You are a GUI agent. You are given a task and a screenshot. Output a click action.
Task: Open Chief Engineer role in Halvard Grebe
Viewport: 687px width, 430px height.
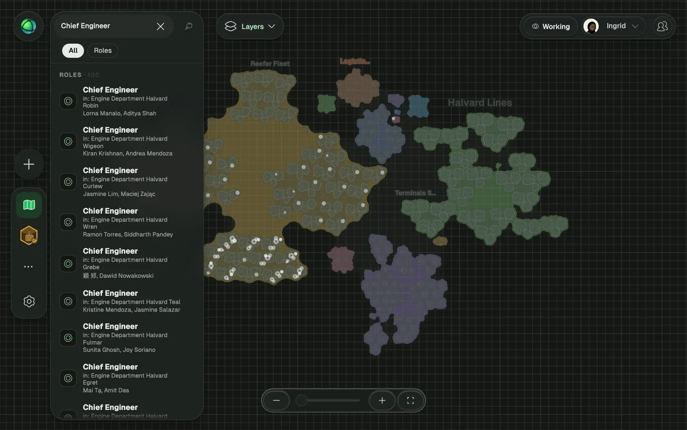coord(127,263)
